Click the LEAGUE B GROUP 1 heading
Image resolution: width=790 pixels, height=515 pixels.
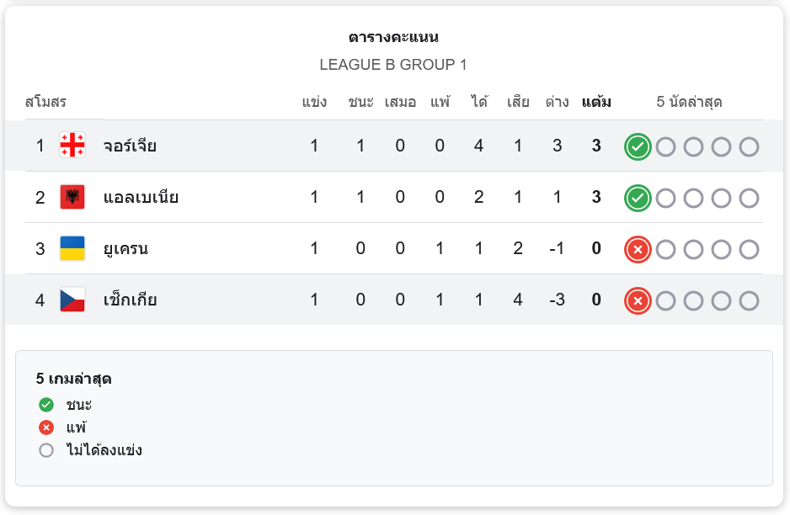pyautogui.click(x=393, y=65)
